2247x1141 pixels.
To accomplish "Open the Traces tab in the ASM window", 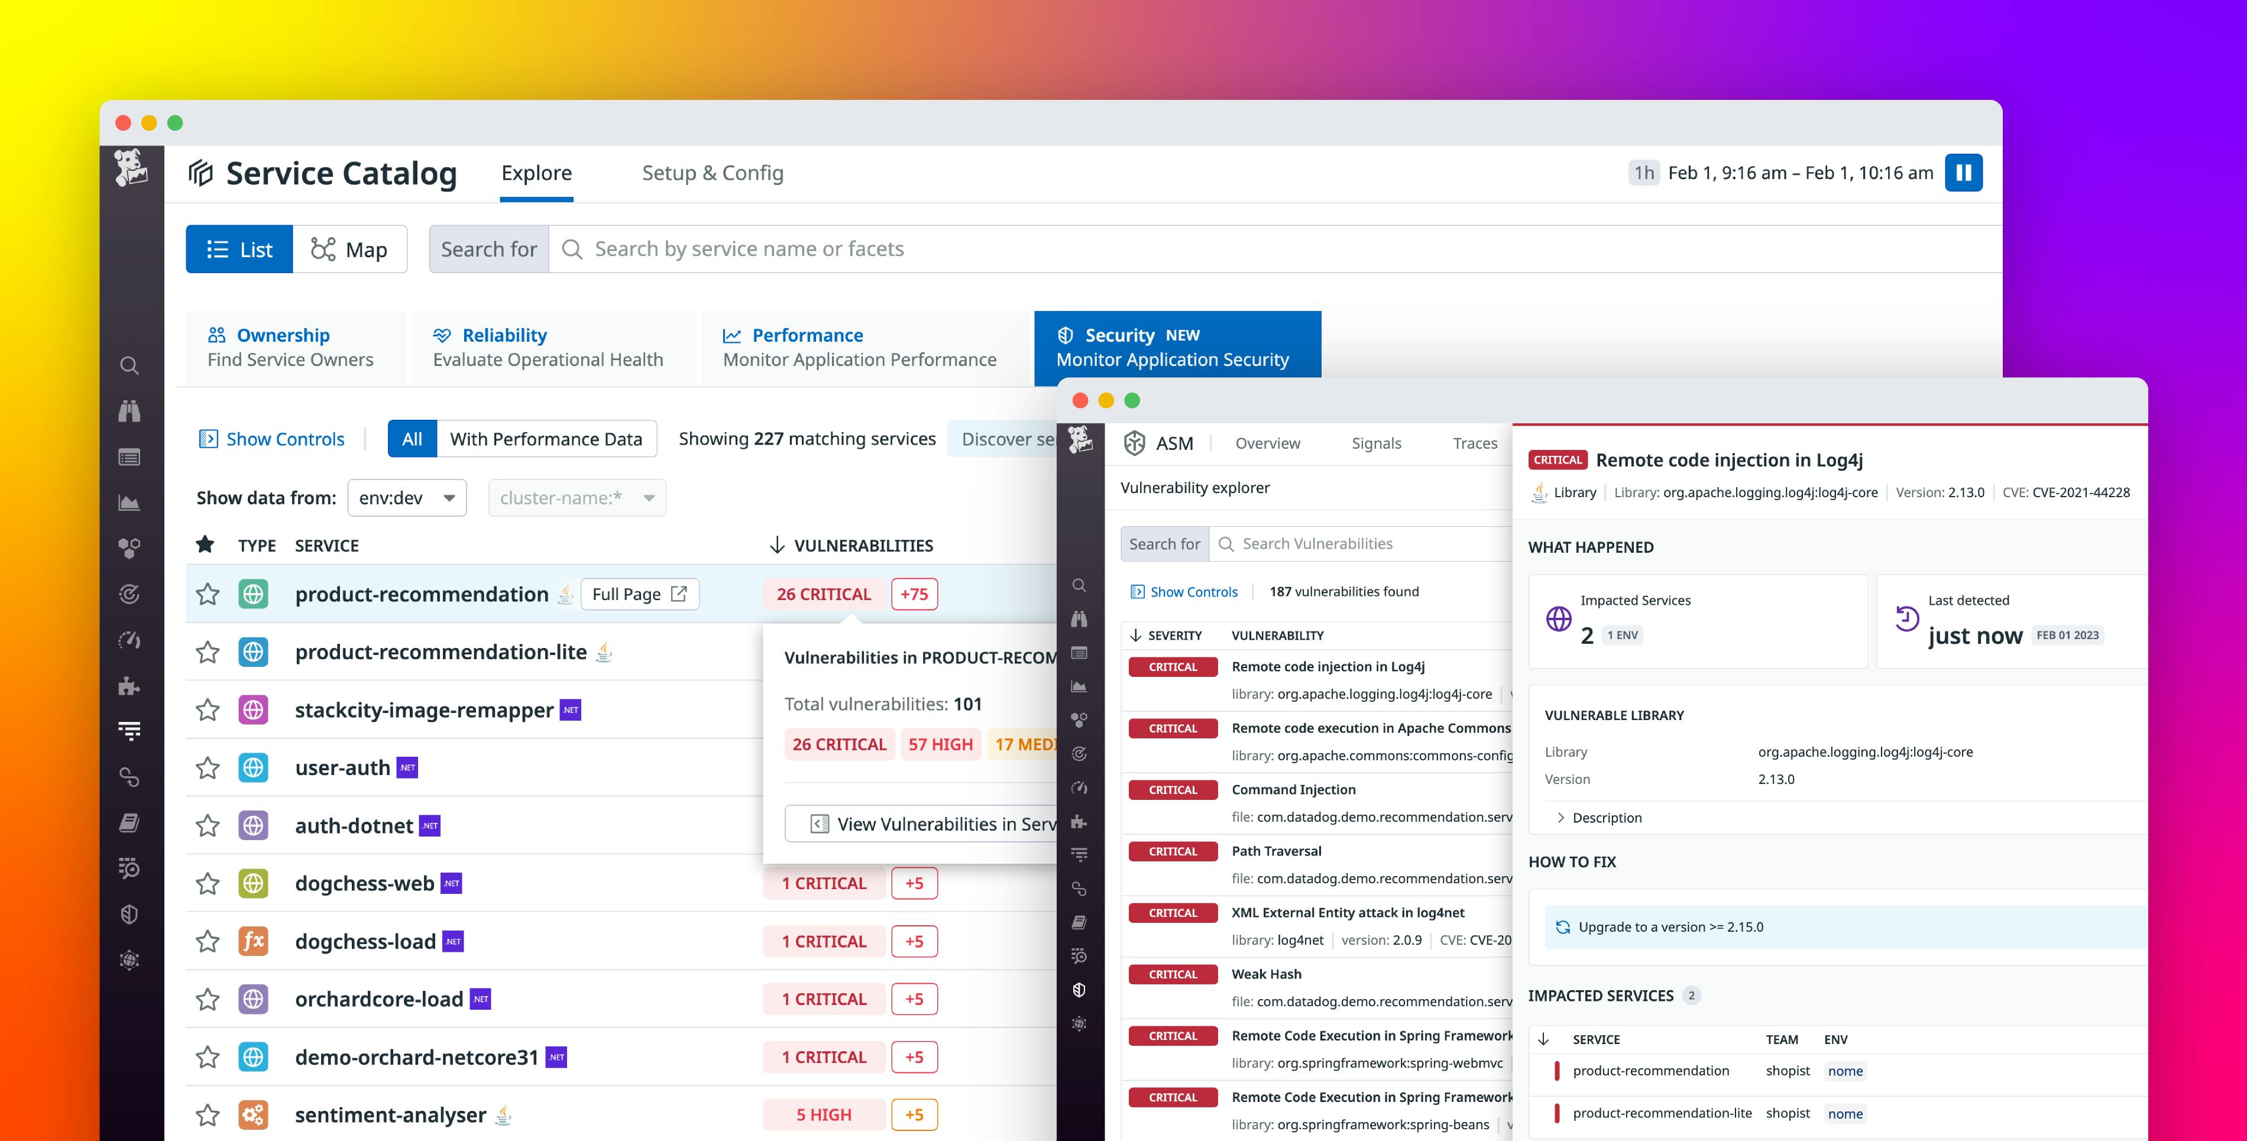I will pyautogui.click(x=1474, y=443).
